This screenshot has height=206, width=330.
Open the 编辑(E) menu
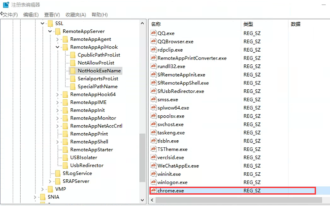click(x=31, y=15)
